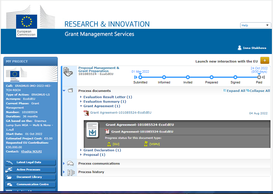
Task: Click the PDF icon in the dark panel
Action: pos(107,131)
